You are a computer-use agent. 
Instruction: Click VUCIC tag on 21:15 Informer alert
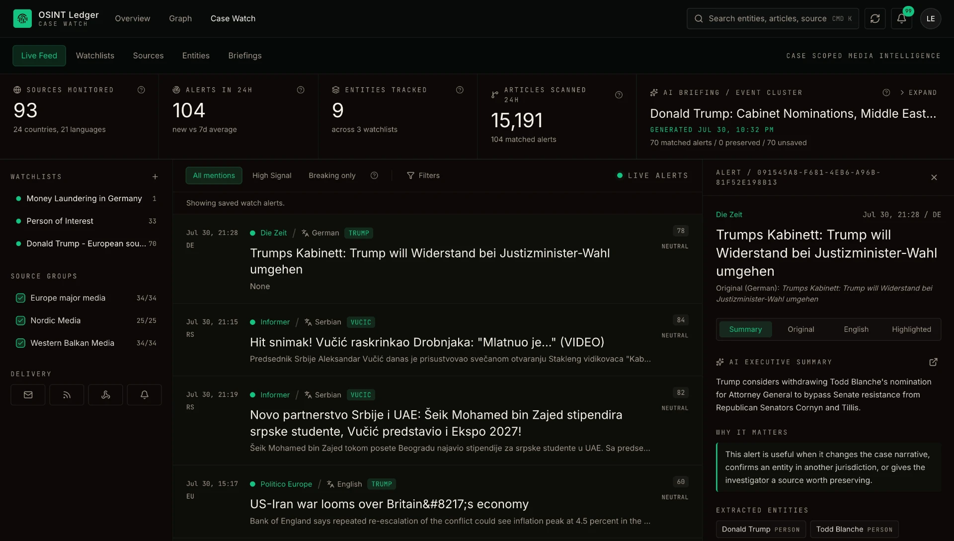(x=361, y=322)
